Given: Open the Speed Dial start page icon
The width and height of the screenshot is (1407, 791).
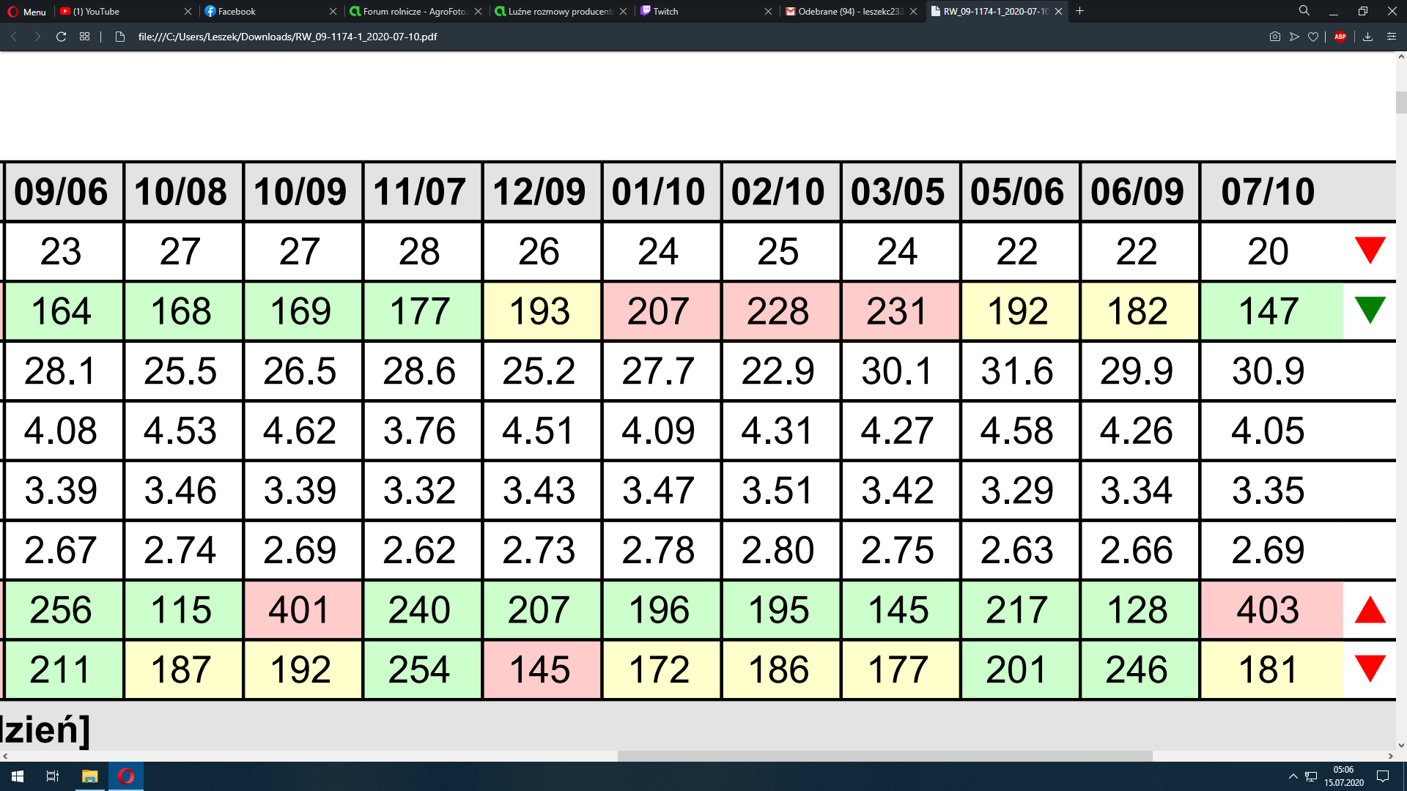Looking at the screenshot, I should point(84,37).
